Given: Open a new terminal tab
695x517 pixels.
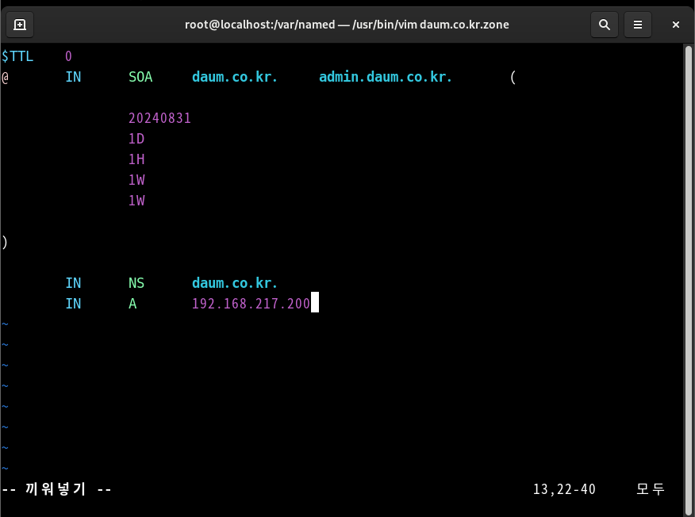Looking at the screenshot, I should tap(20, 25).
